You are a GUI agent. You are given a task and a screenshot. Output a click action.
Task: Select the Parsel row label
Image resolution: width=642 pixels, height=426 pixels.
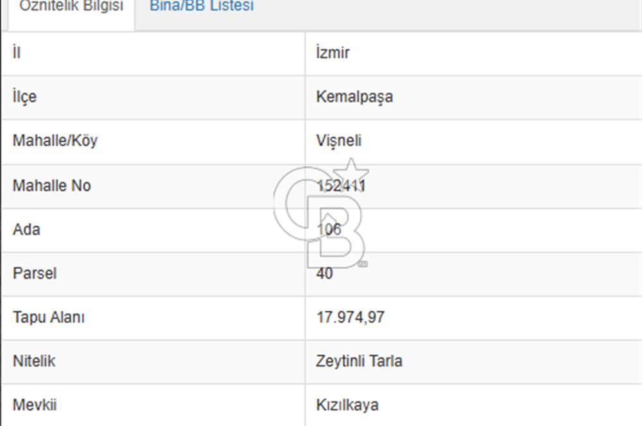(34, 273)
